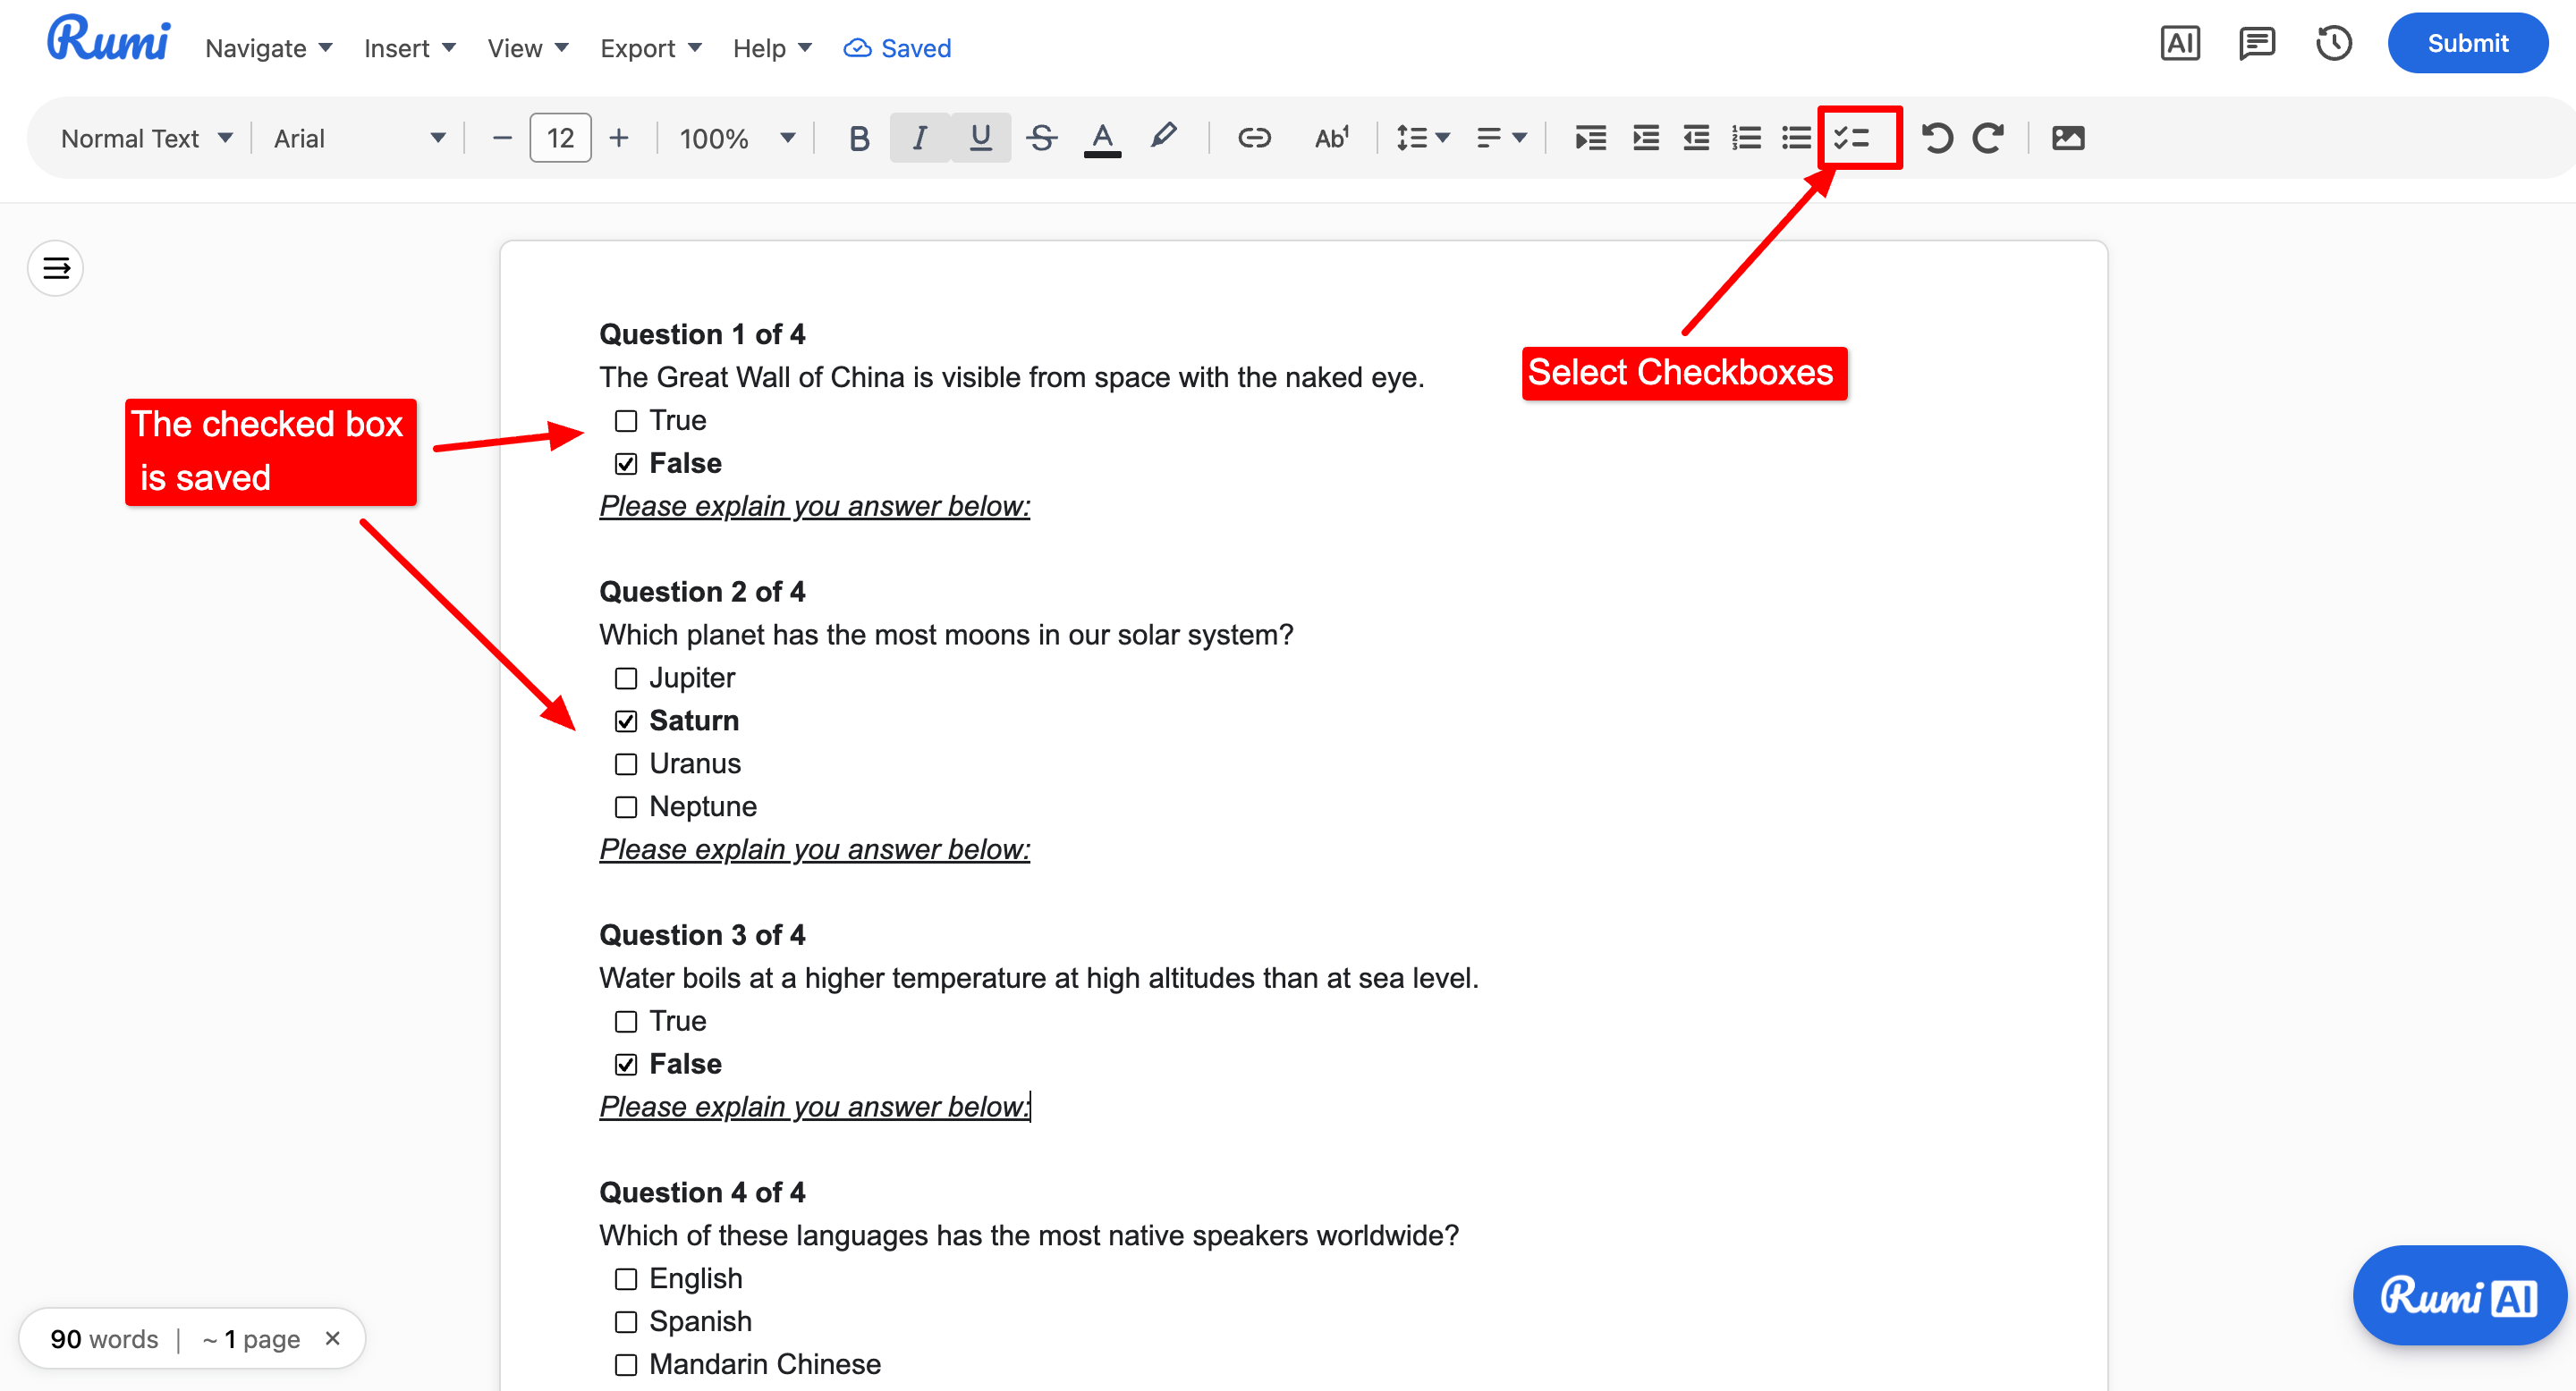Check the Jupiter checkbox
The image size is (2576, 1391).
pos(626,679)
